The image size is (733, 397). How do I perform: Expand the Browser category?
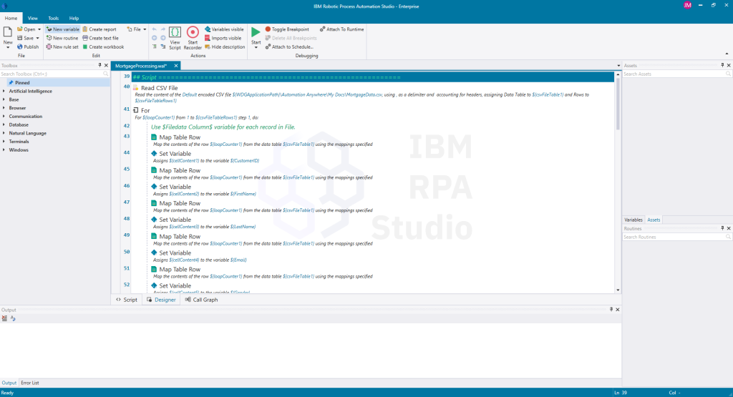4,108
